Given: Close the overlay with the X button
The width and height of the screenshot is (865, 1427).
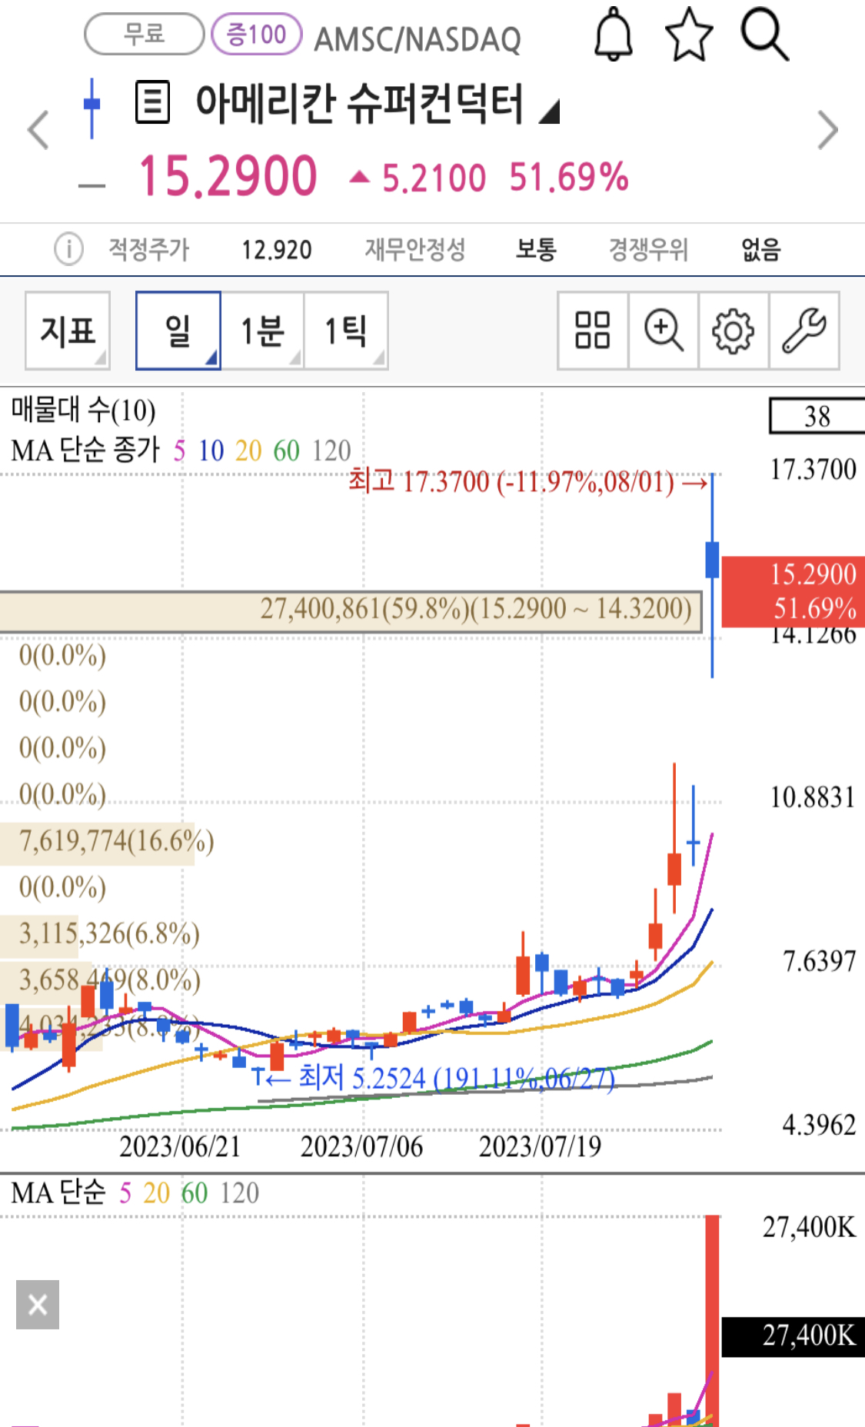Looking at the screenshot, I should click(38, 1305).
